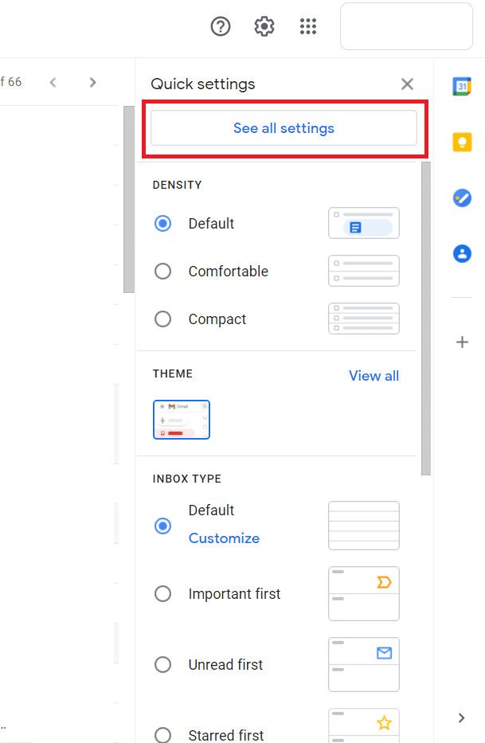This screenshot has height=743, width=485.
Task: Open Gmail settings gear icon
Action: coord(264,26)
